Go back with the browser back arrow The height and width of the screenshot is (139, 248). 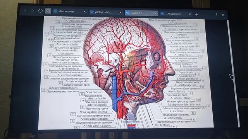(x=25, y=10)
